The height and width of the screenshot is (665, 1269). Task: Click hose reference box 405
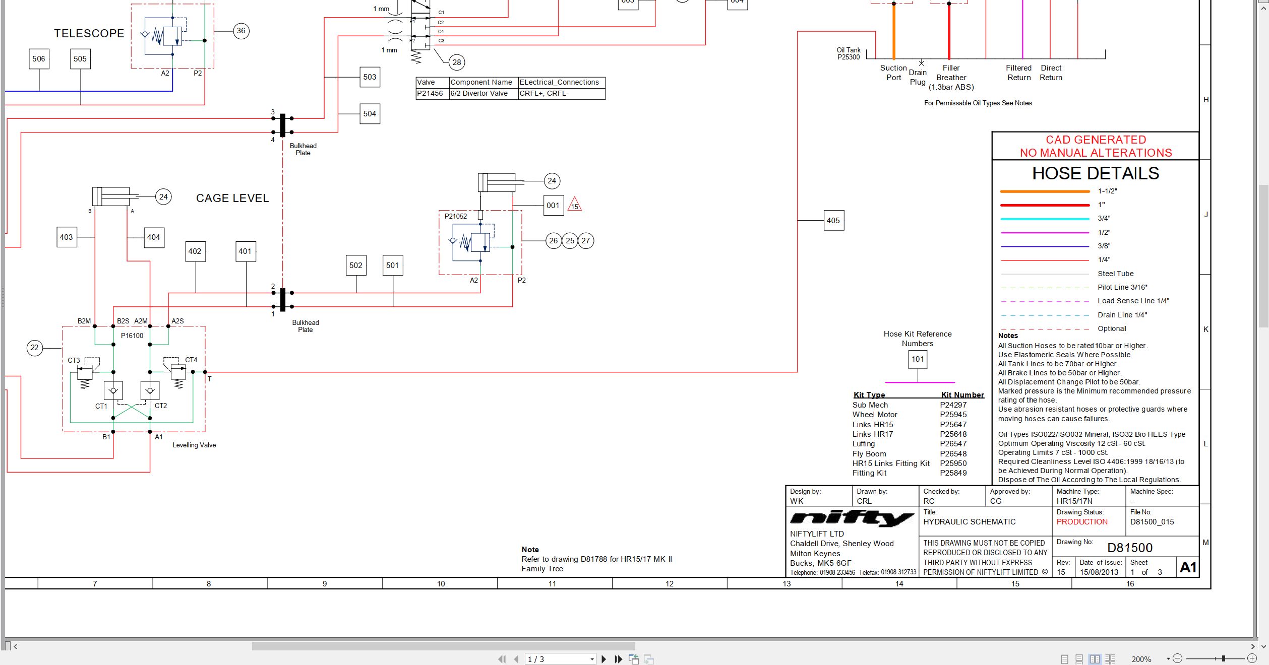tap(833, 220)
